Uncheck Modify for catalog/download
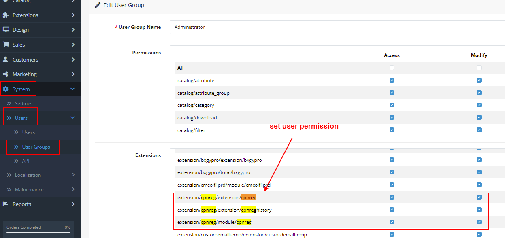The height and width of the screenshot is (238, 505). 479,117
